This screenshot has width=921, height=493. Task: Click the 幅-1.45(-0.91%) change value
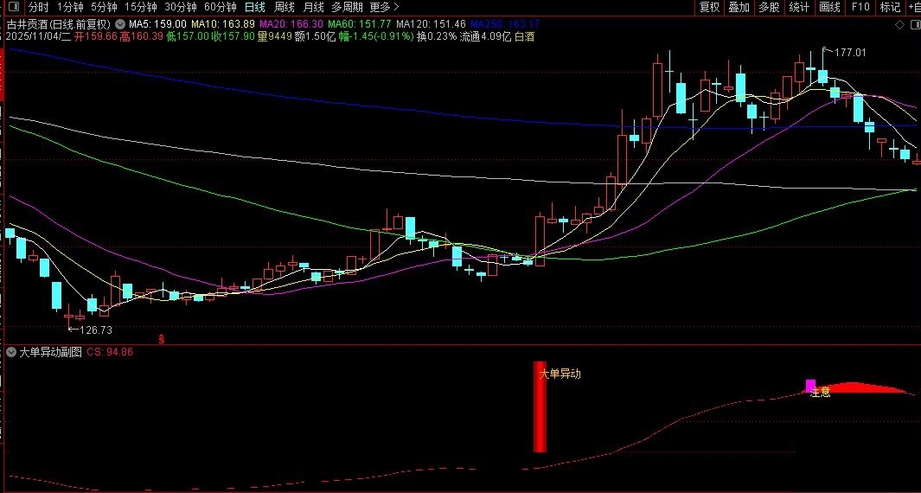376,36
